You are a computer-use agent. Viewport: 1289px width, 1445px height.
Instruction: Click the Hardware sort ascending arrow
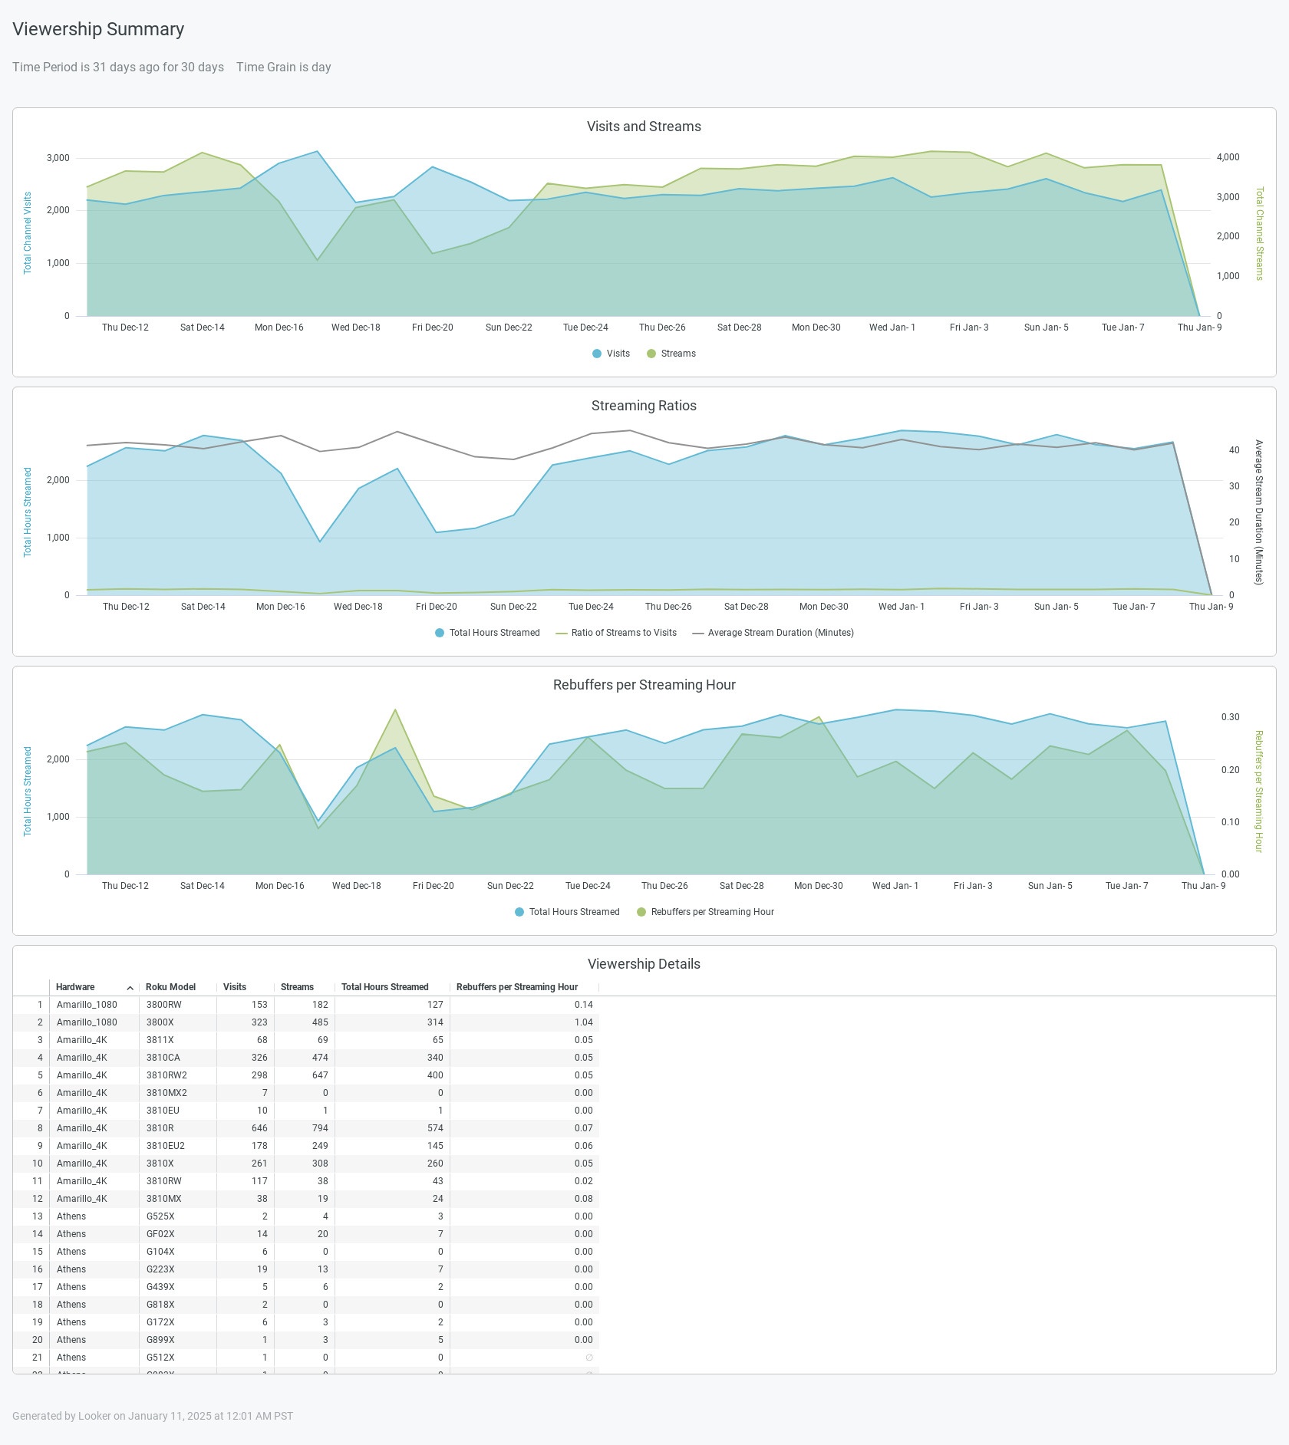[x=130, y=988]
